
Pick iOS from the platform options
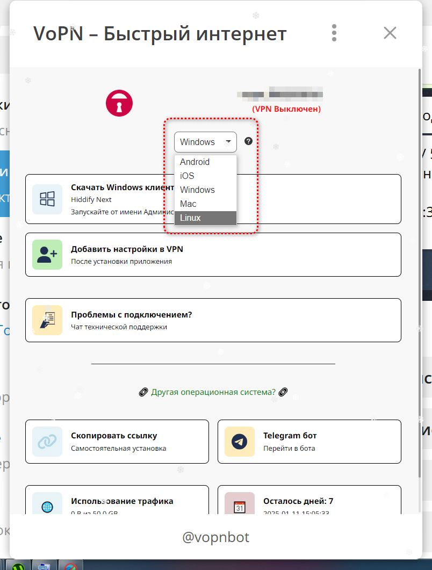(188, 176)
